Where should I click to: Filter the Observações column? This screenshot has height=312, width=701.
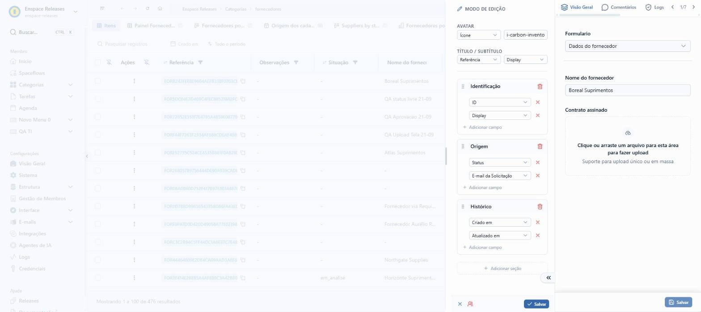pyautogui.click(x=296, y=63)
